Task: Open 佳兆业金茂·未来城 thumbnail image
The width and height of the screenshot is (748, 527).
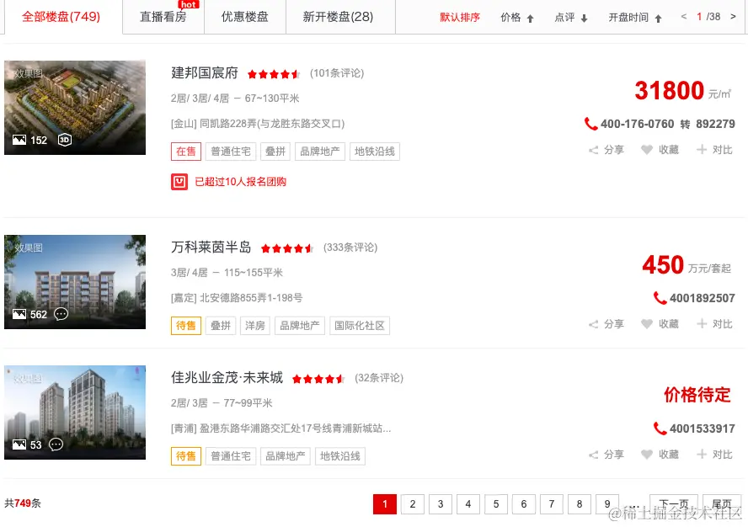Action: pyautogui.click(x=75, y=413)
